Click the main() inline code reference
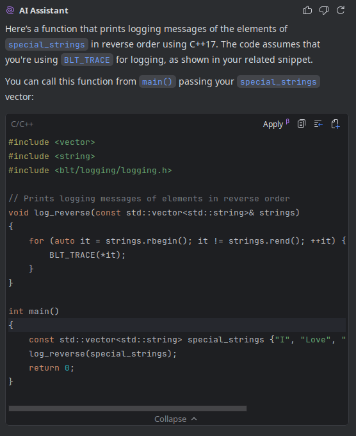The height and width of the screenshot is (436, 356). 157,82
